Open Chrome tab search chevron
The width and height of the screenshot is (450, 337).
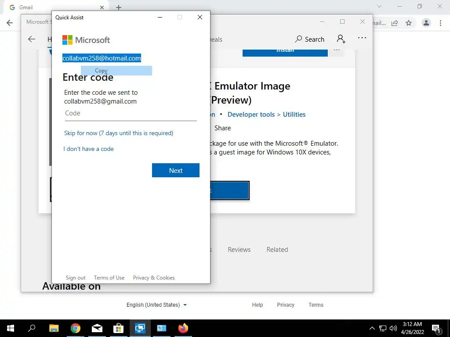point(379,6)
